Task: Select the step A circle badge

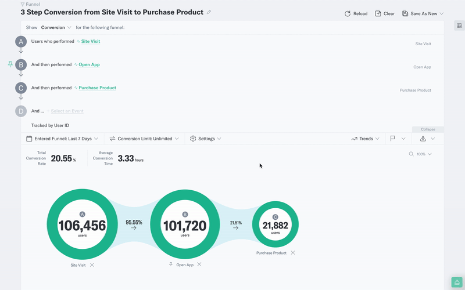Action: click(21, 42)
